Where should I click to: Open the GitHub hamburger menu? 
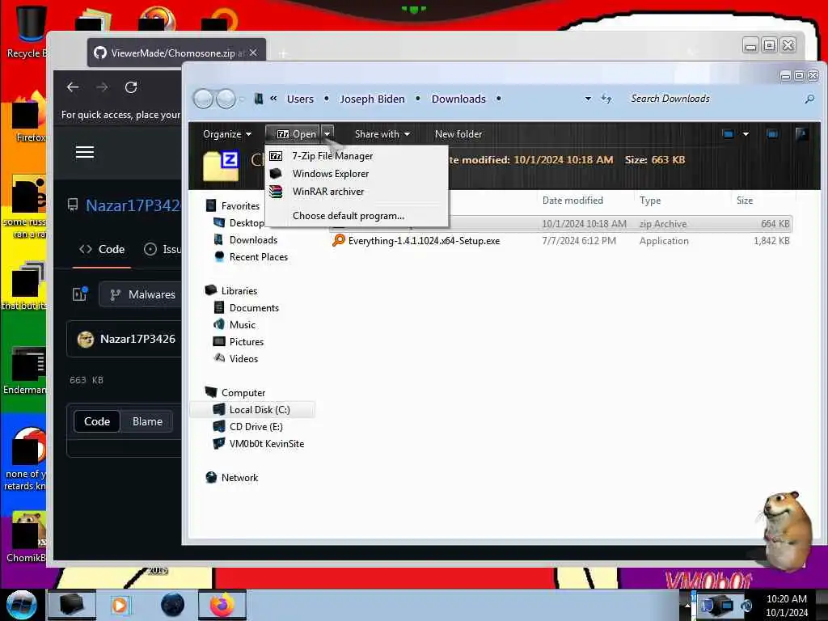84,152
